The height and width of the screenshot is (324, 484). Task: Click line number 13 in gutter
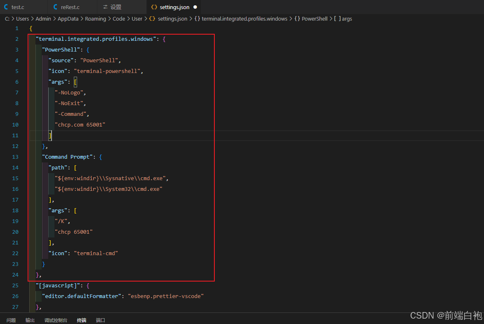pyautogui.click(x=15, y=157)
